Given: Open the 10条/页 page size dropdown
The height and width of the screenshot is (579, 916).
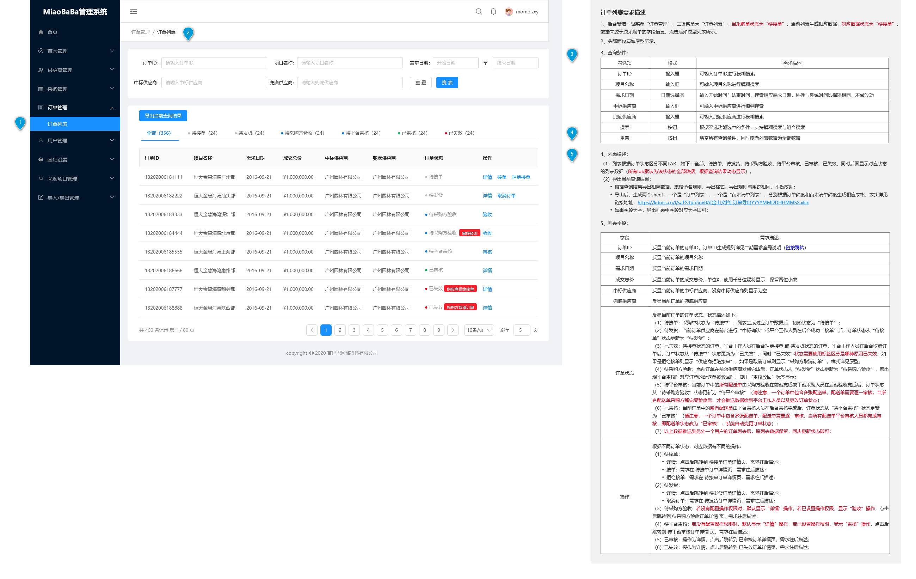Looking at the screenshot, I should (x=479, y=330).
